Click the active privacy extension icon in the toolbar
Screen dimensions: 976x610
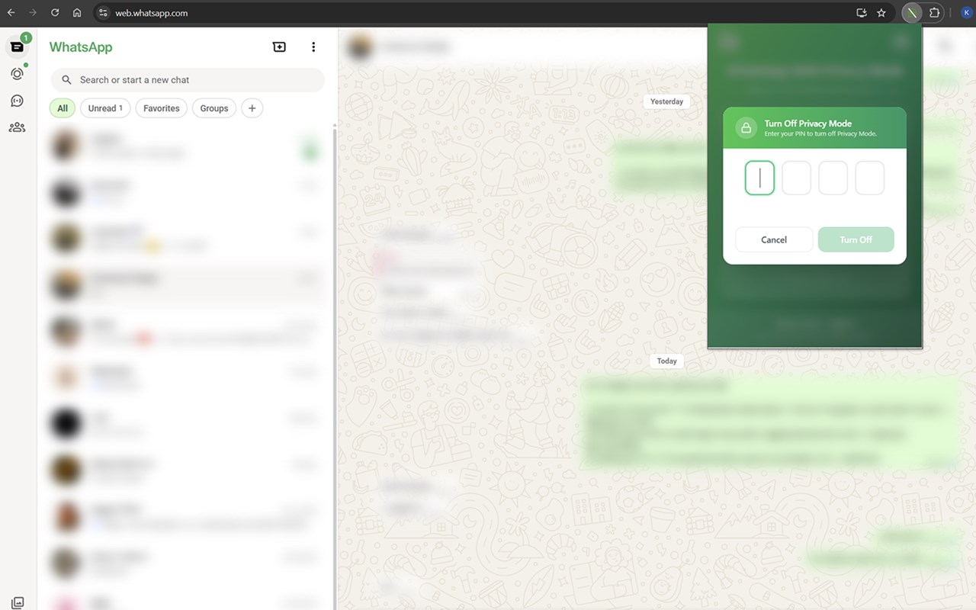(x=912, y=13)
